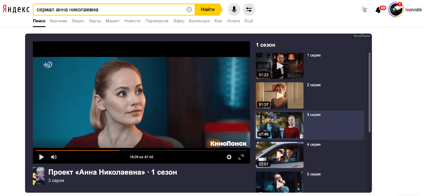Open the Проект «Анна Николаевна» title
The width and height of the screenshot is (424, 196).
click(113, 172)
